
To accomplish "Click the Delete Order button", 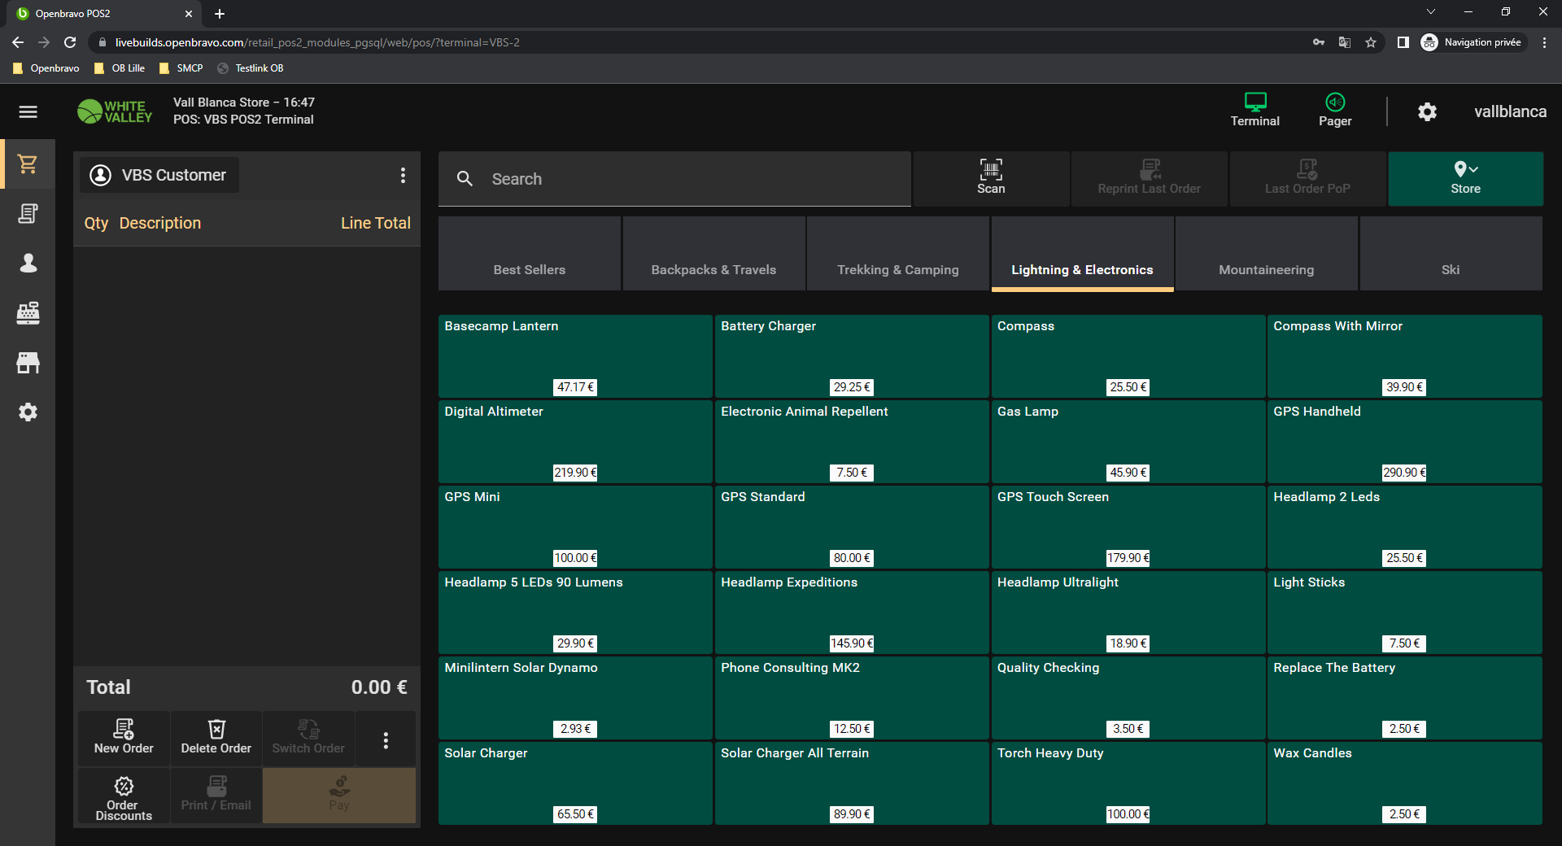I will coord(216,738).
